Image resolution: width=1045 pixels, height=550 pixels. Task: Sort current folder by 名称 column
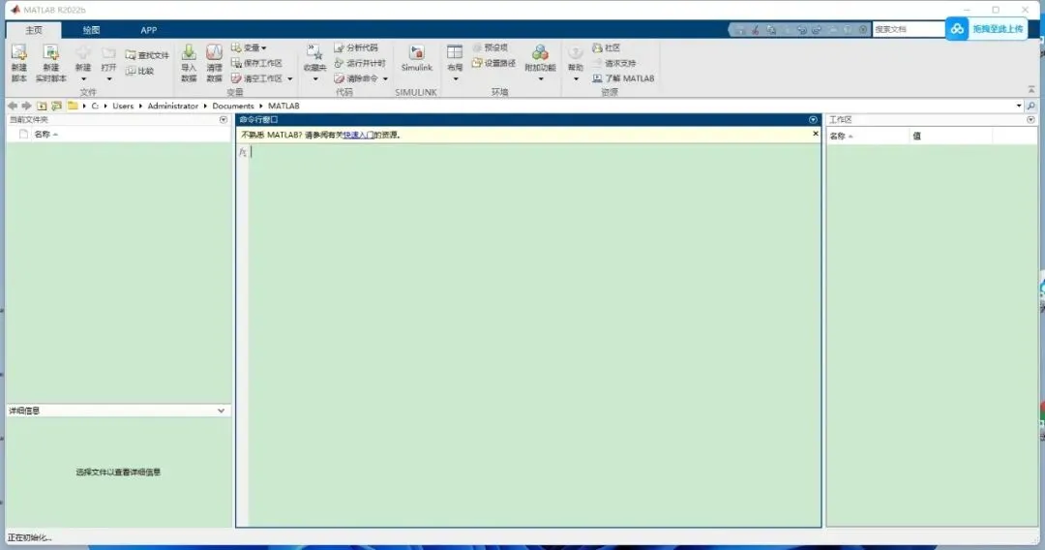tap(45, 134)
